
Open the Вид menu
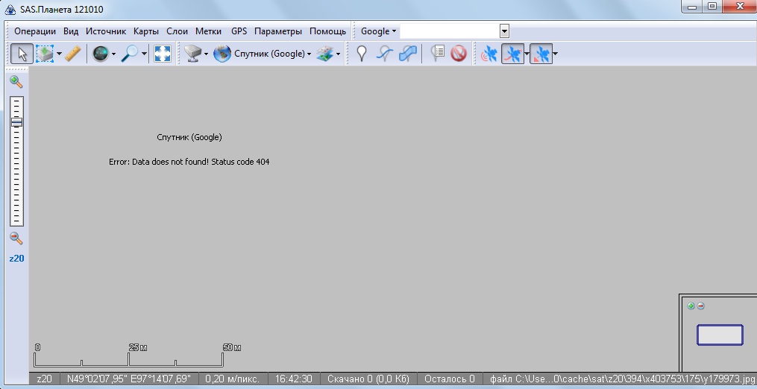(71, 31)
